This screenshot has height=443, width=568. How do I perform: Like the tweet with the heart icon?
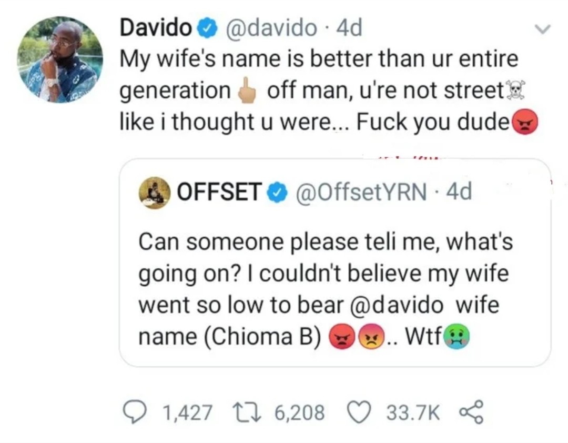359,412
